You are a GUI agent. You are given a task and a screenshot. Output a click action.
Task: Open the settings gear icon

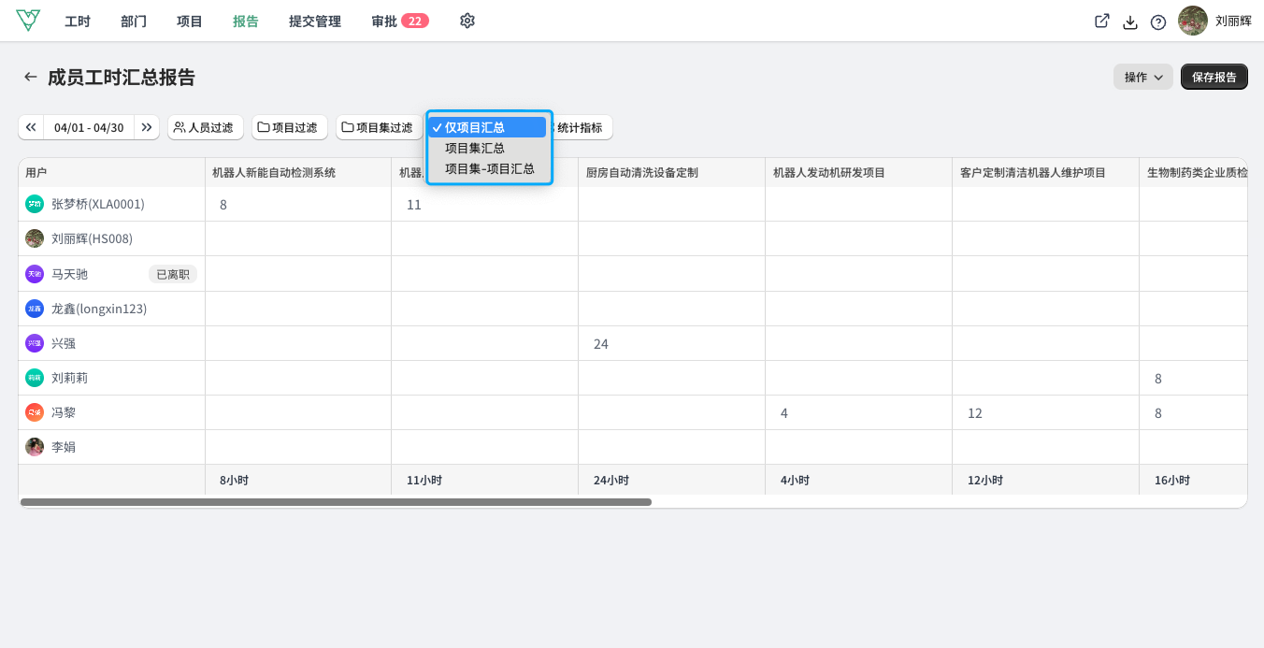(467, 21)
